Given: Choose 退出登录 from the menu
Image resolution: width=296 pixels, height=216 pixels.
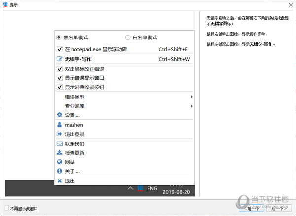Looking at the screenshot, I should 124,134.
